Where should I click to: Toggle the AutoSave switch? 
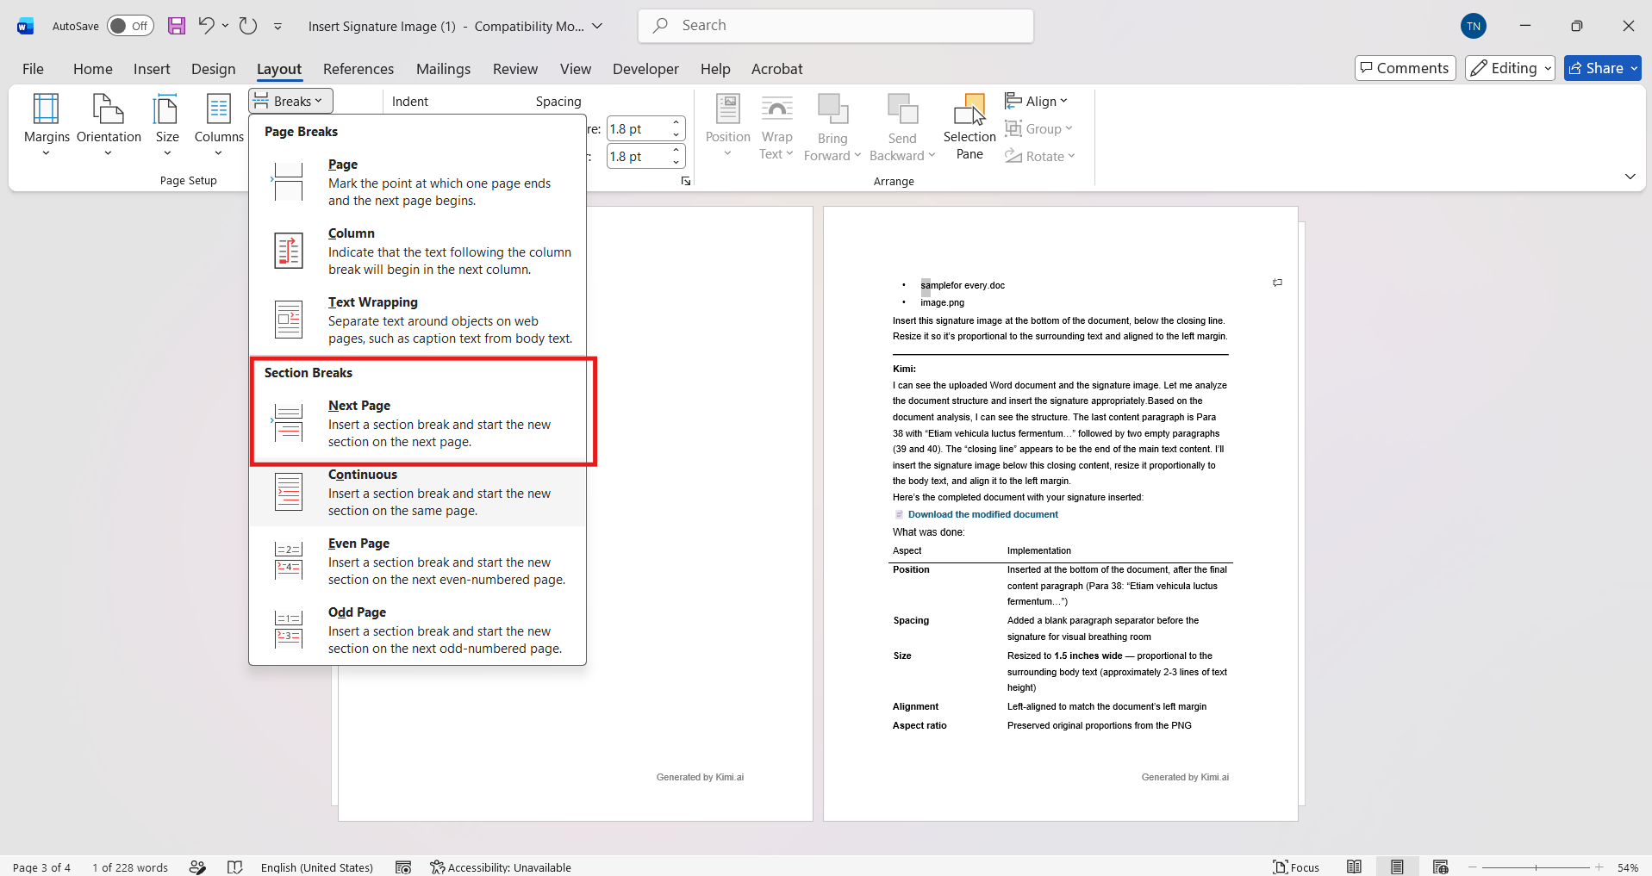point(130,26)
